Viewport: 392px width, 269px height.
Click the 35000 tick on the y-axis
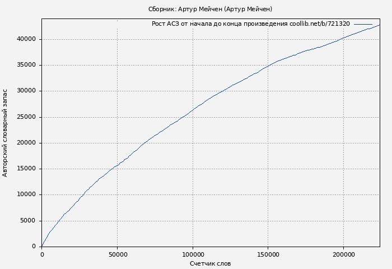(26, 65)
